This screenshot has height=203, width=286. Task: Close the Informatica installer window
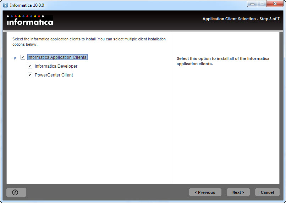click(275, 4)
